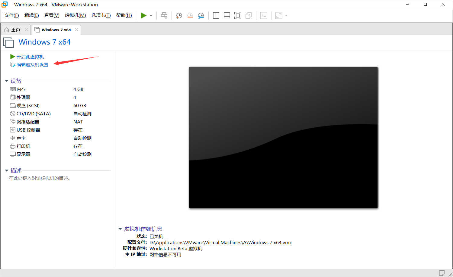Collapse the 设备 section
This screenshot has height=277, width=453.
click(7, 81)
